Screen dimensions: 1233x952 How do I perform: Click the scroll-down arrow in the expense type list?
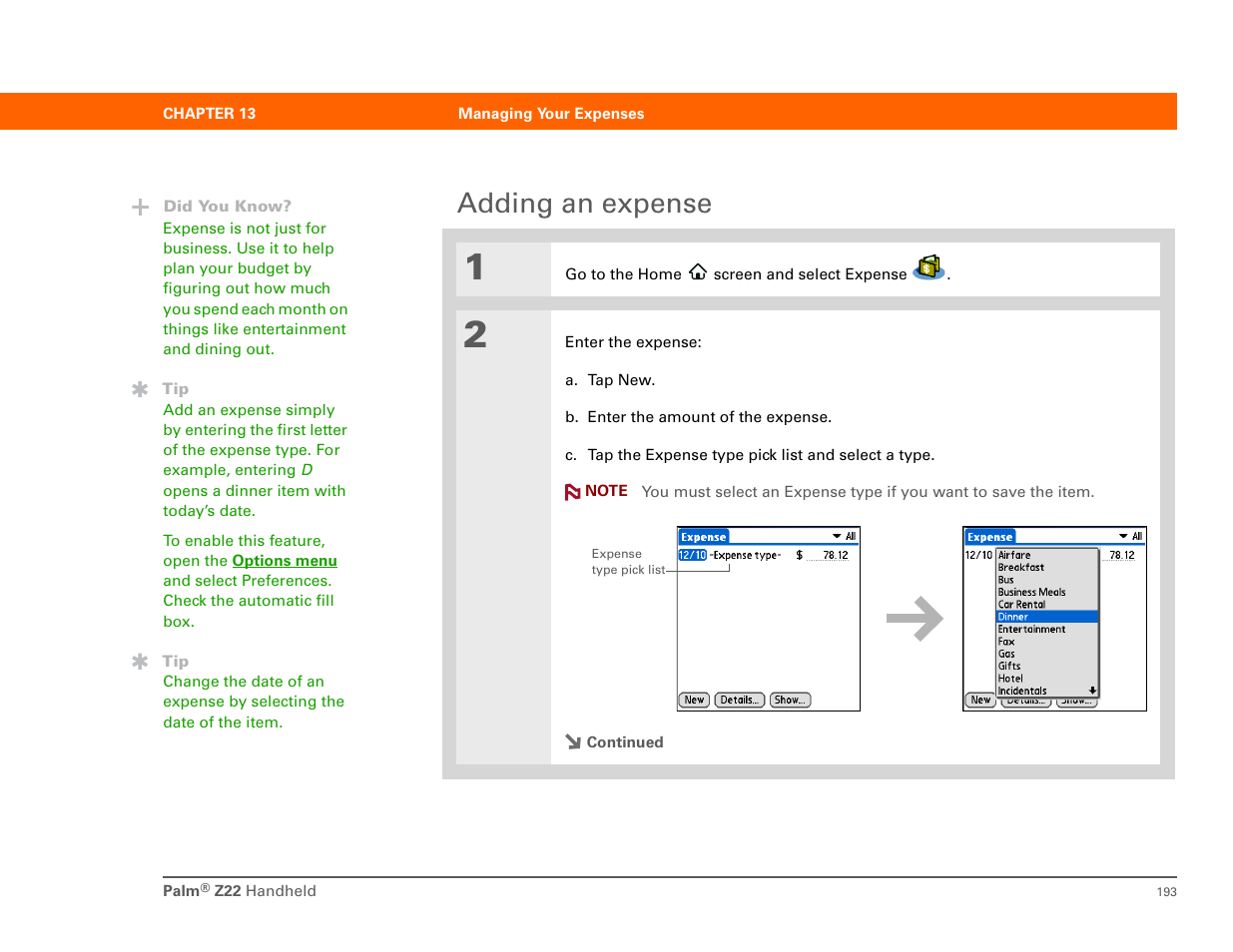(x=1092, y=691)
